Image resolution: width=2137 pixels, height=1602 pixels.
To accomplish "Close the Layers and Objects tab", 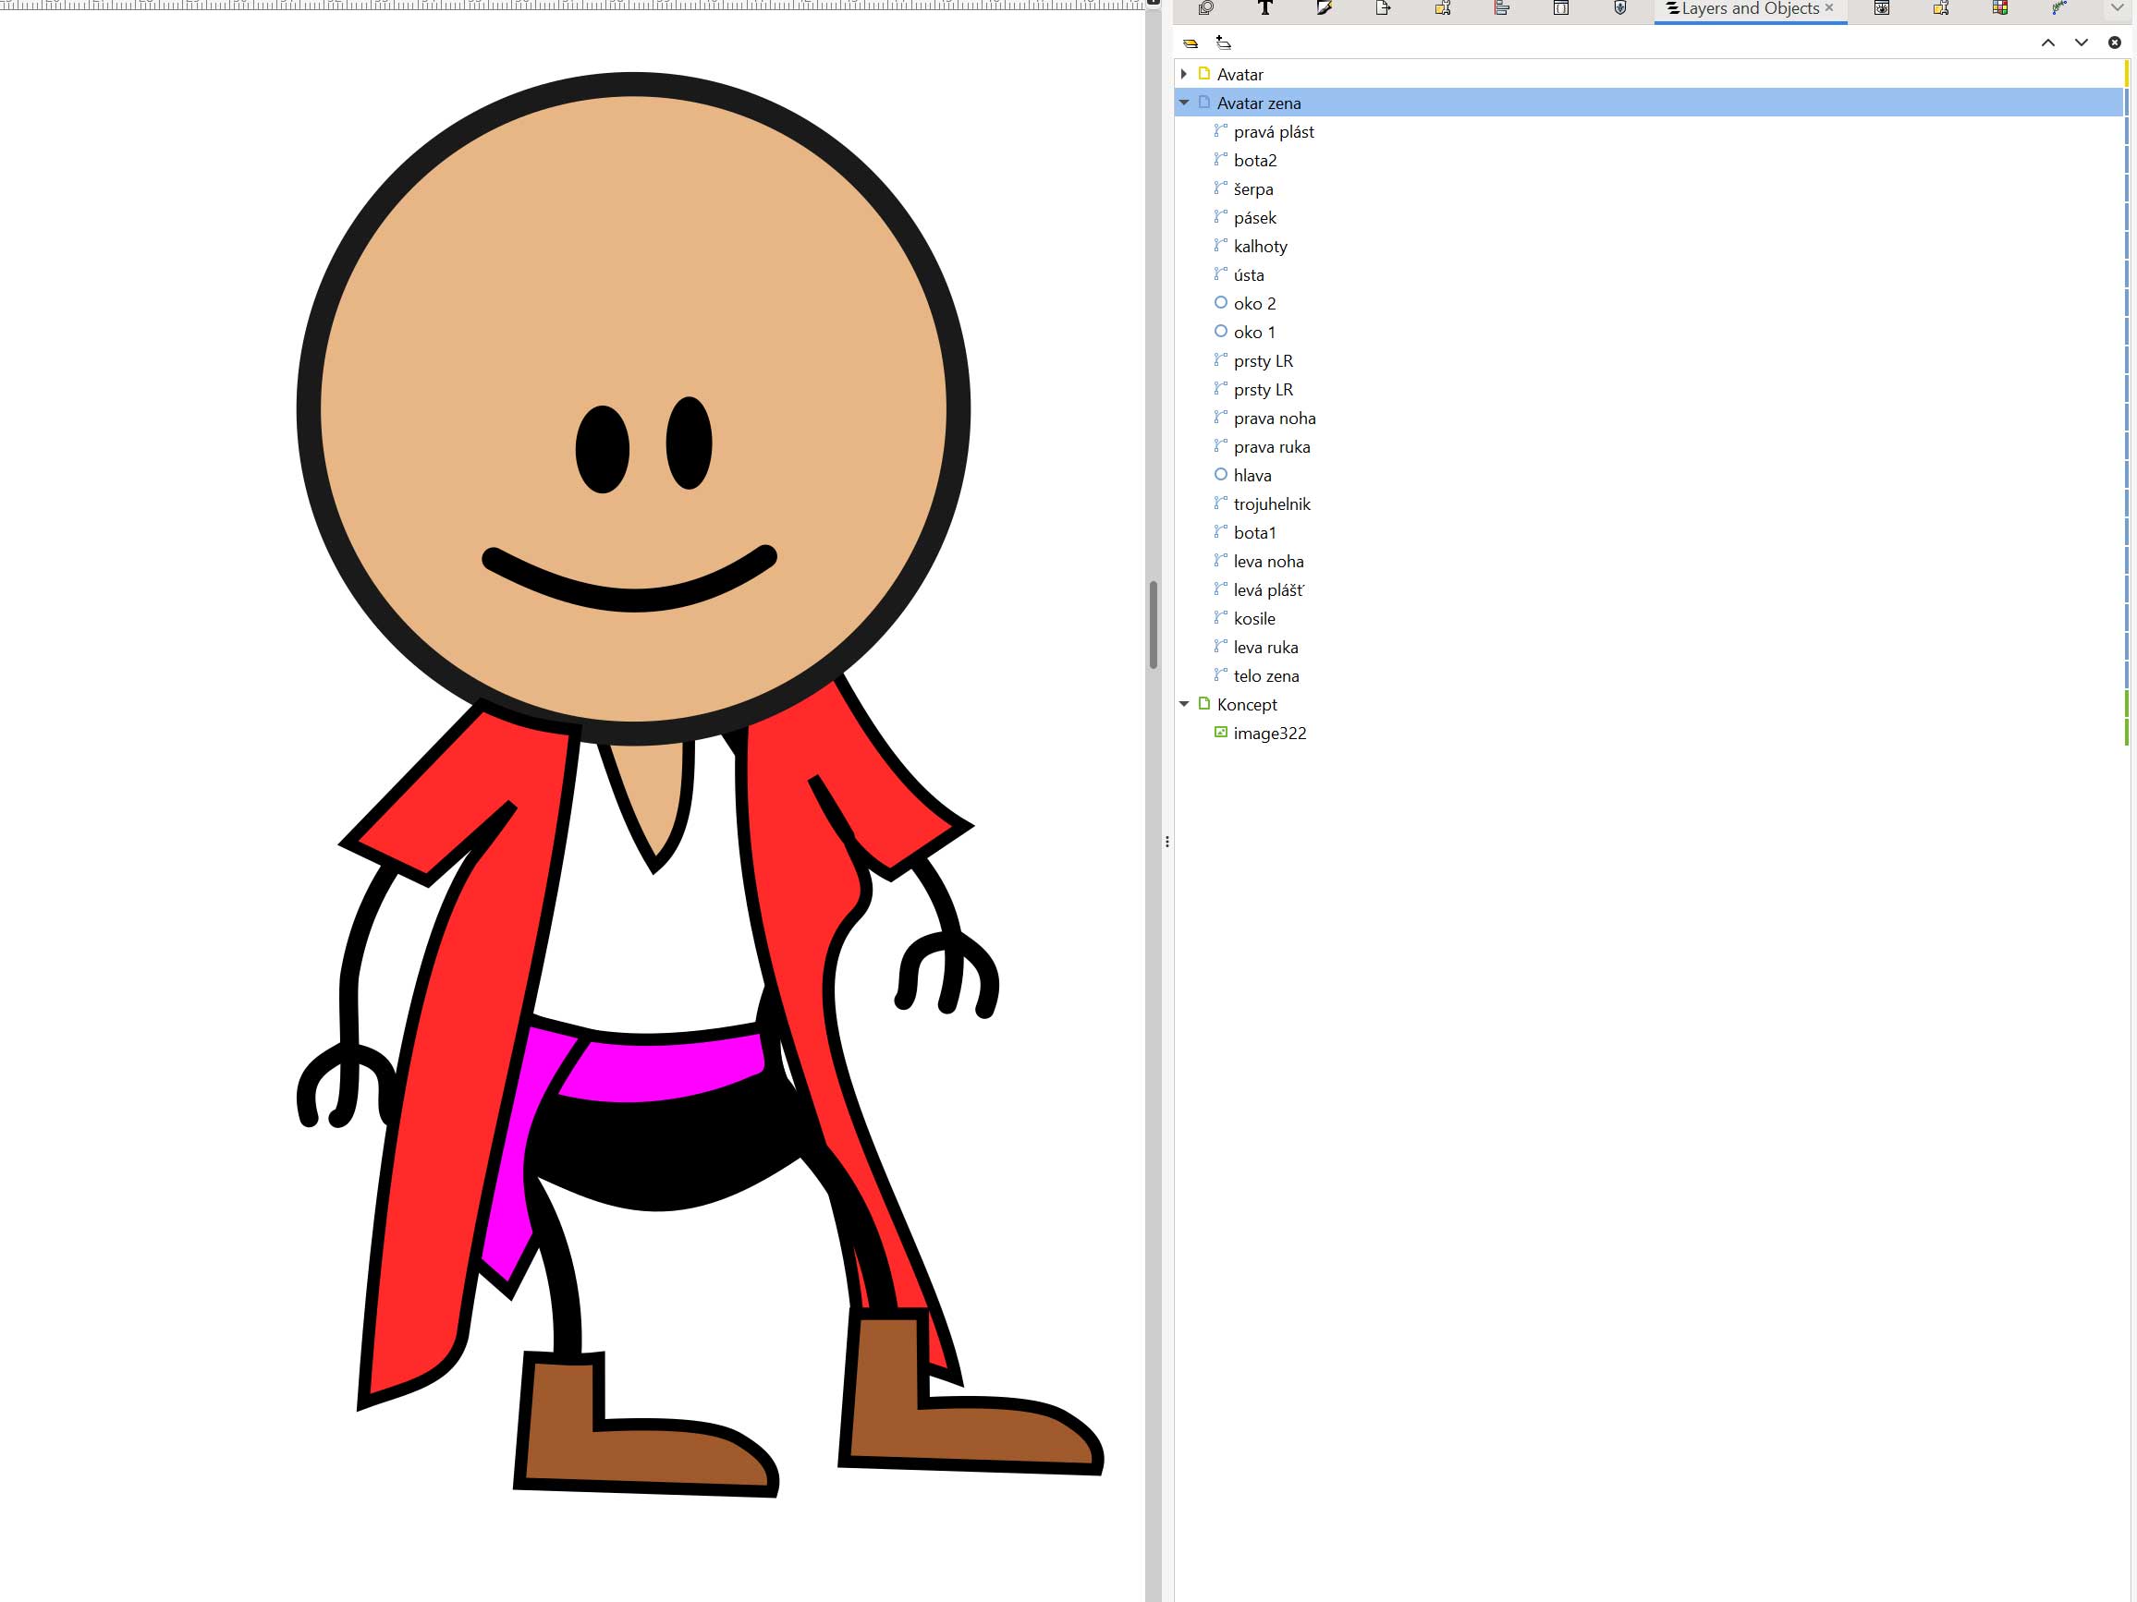I will (1829, 7).
